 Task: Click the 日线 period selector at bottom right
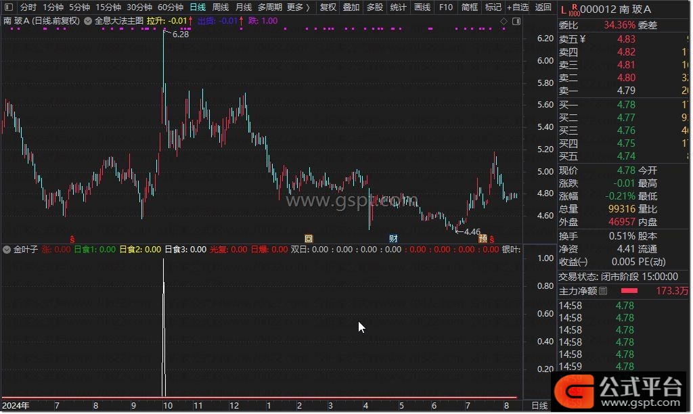tap(539, 405)
